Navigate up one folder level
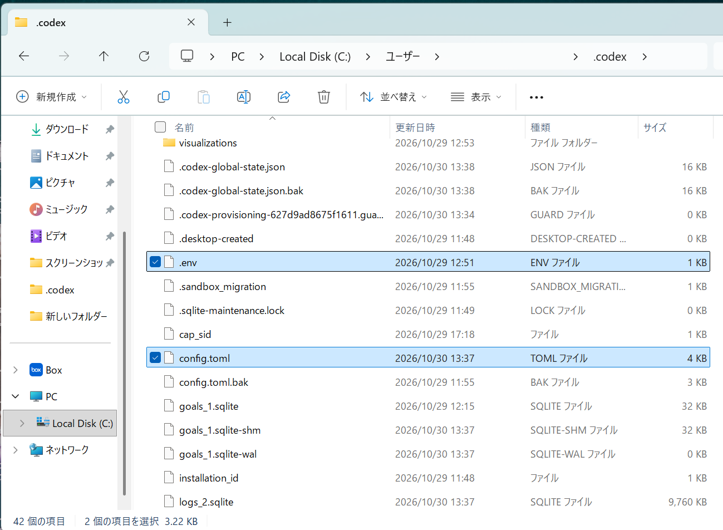The image size is (723, 530). click(x=104, y=56)
